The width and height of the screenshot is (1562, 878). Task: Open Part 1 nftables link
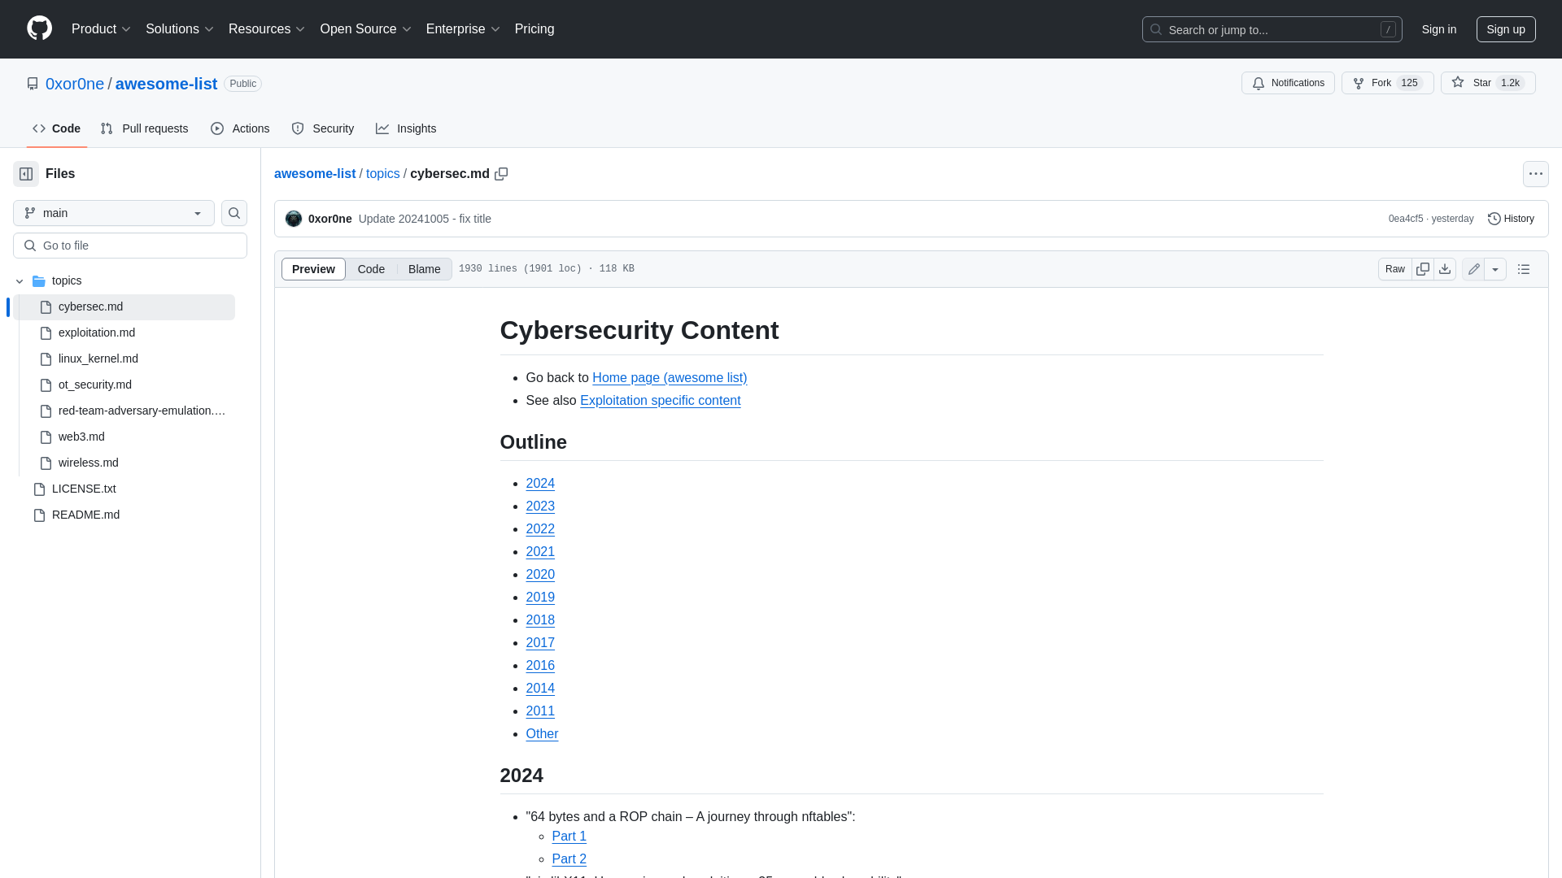569,837
